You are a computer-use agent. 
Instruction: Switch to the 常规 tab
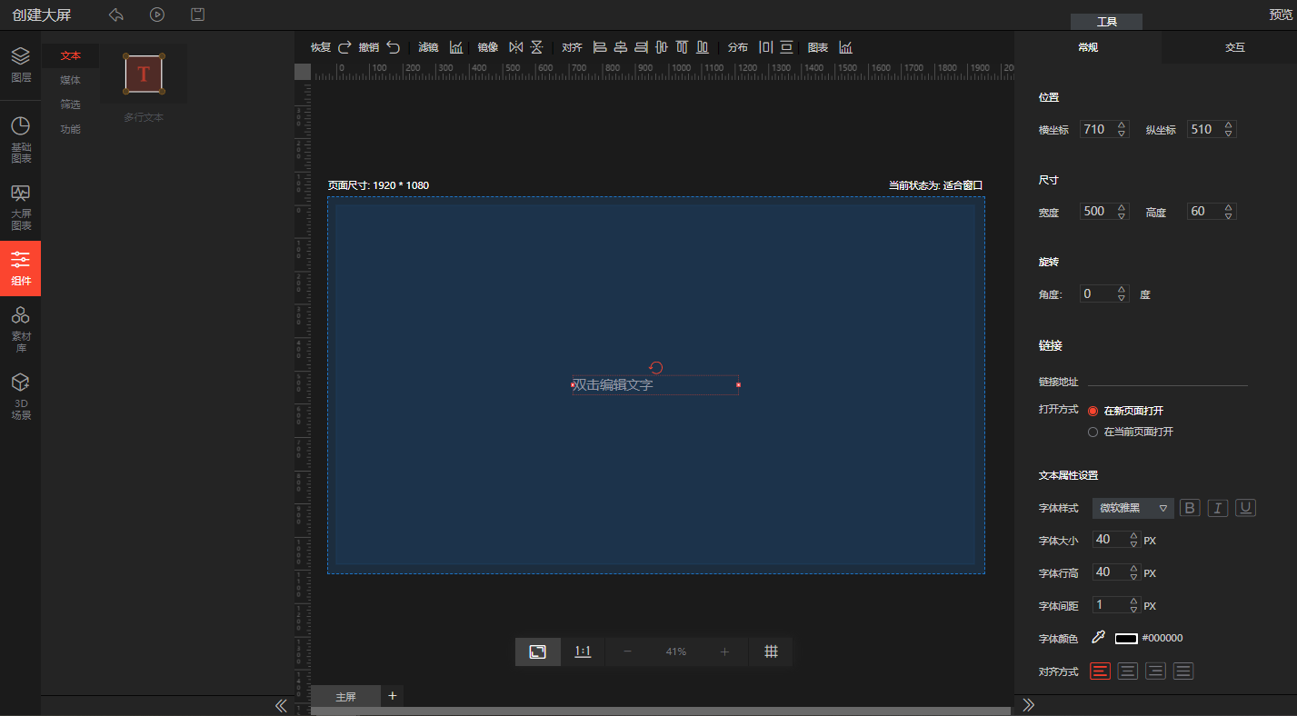(1088, 47)
